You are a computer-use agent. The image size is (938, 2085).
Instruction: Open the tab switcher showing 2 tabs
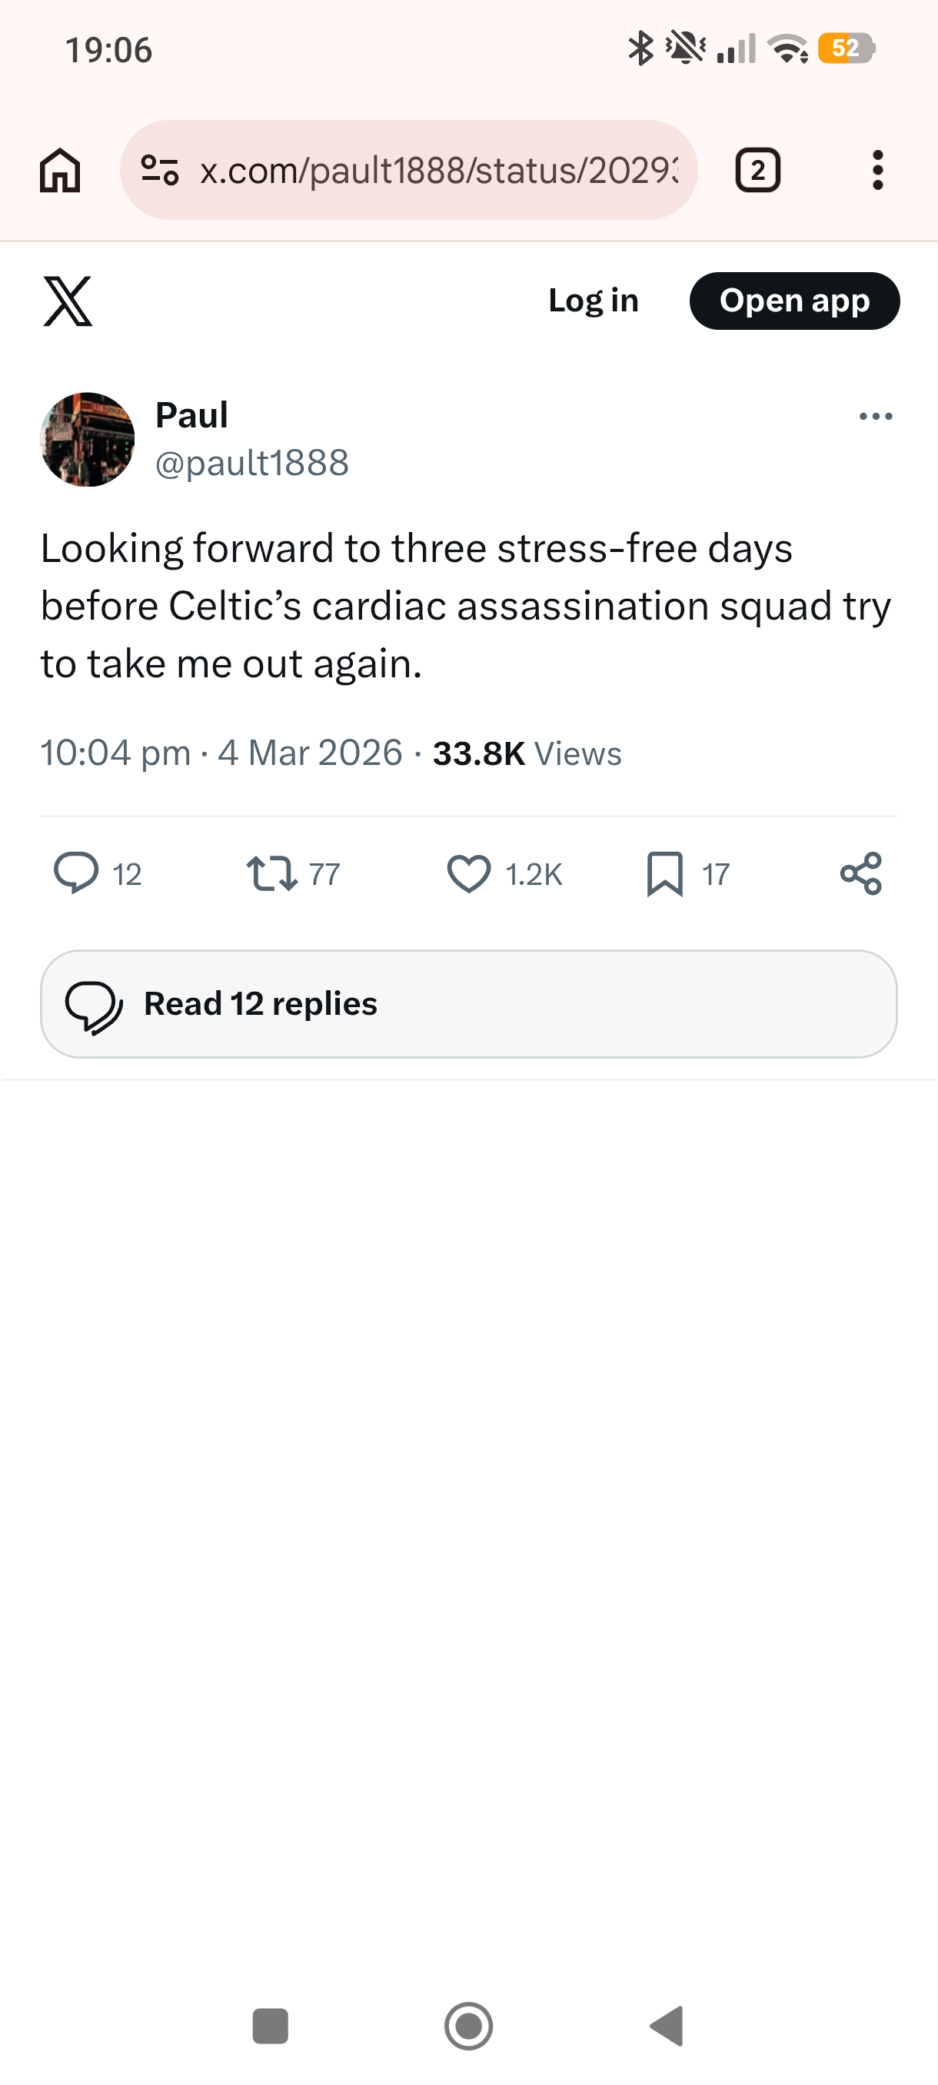coord(757,171)
